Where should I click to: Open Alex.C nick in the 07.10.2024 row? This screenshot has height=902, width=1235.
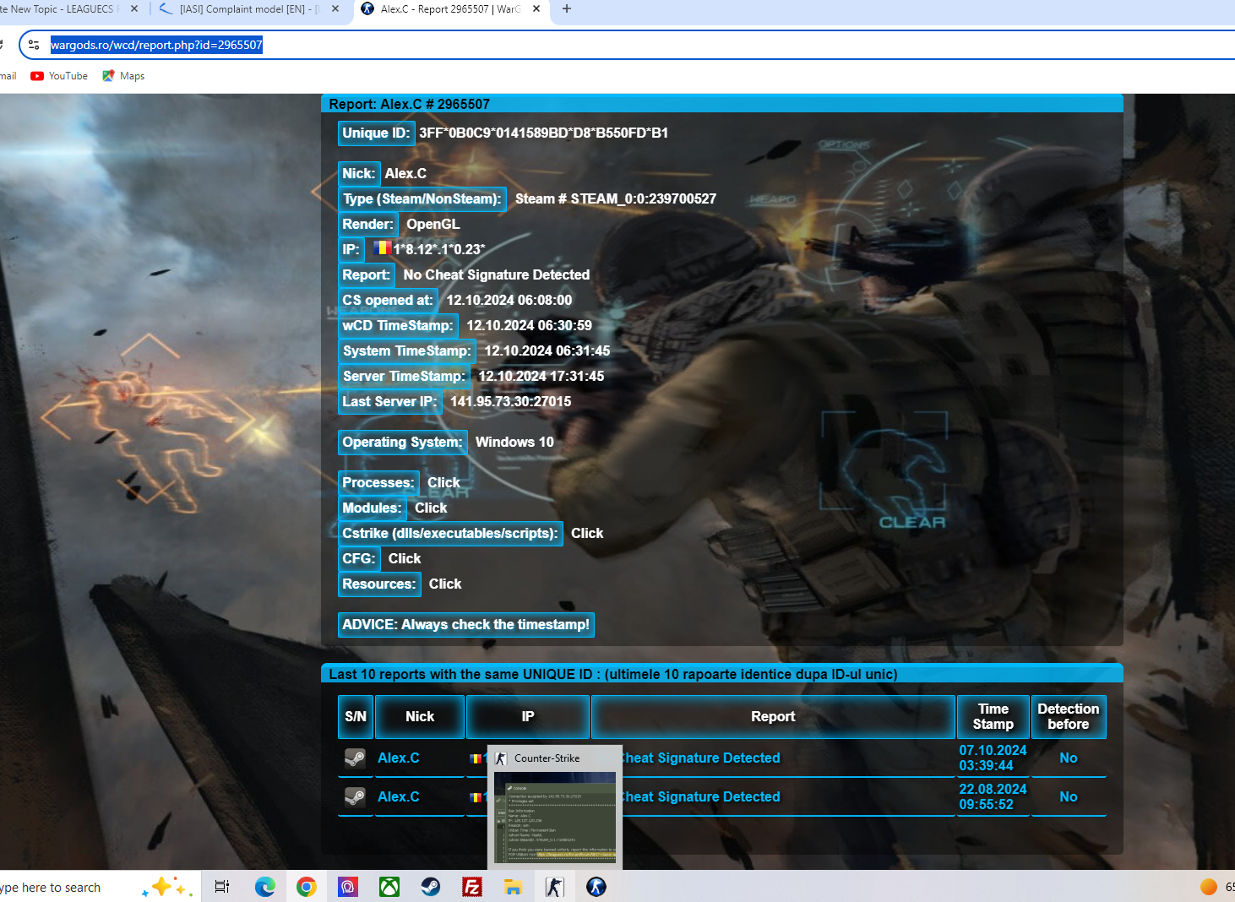[399, 758]
